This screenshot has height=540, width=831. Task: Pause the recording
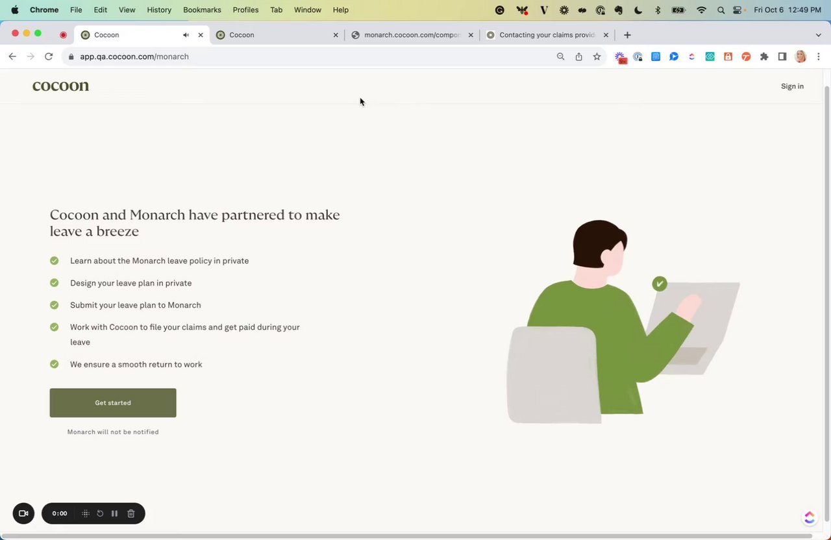tap(114, 513)
